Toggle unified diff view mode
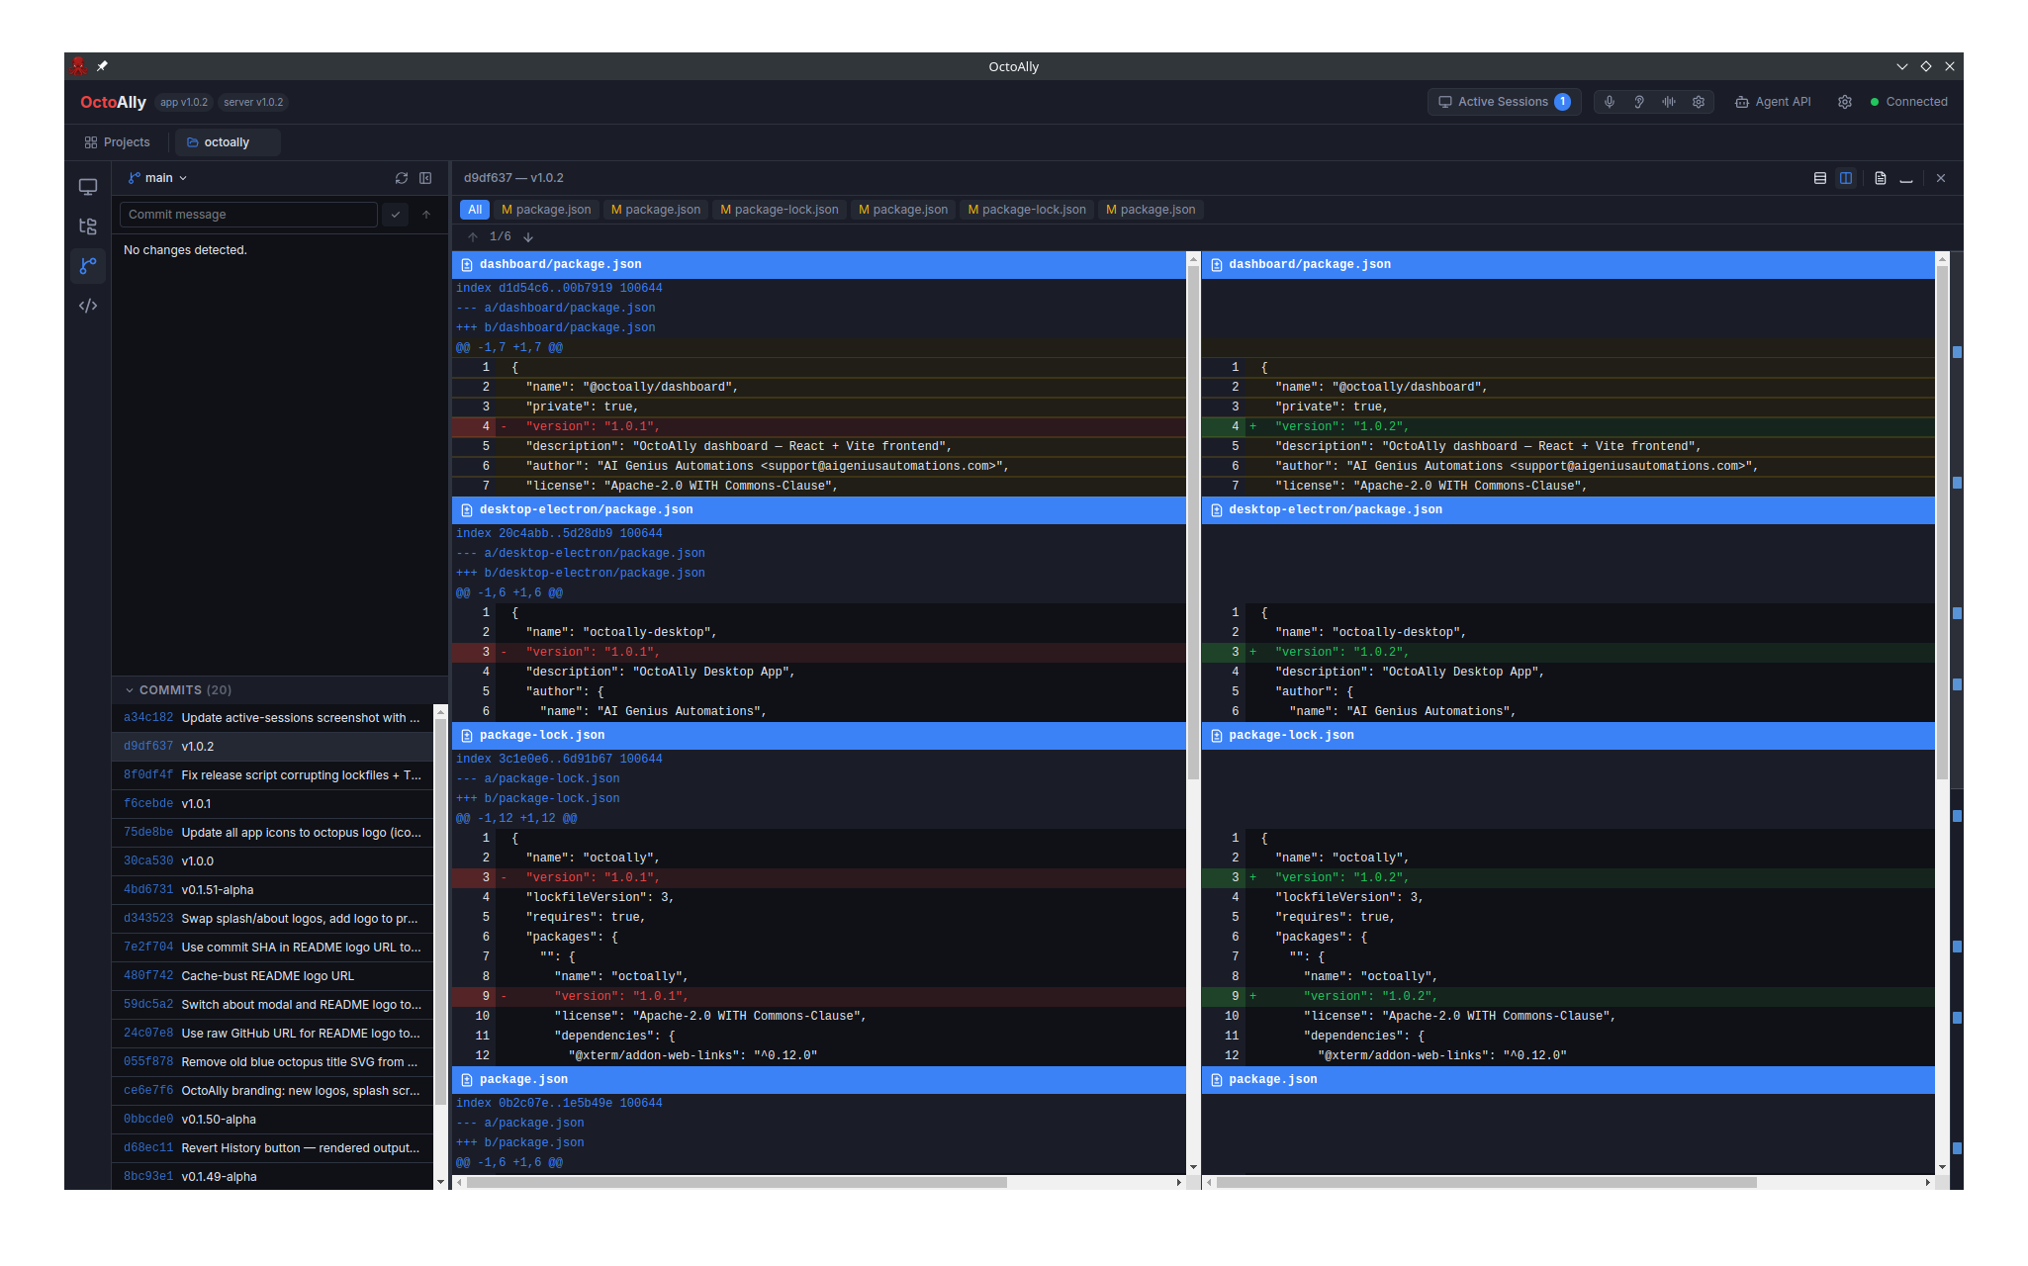 pos(1818,178)
